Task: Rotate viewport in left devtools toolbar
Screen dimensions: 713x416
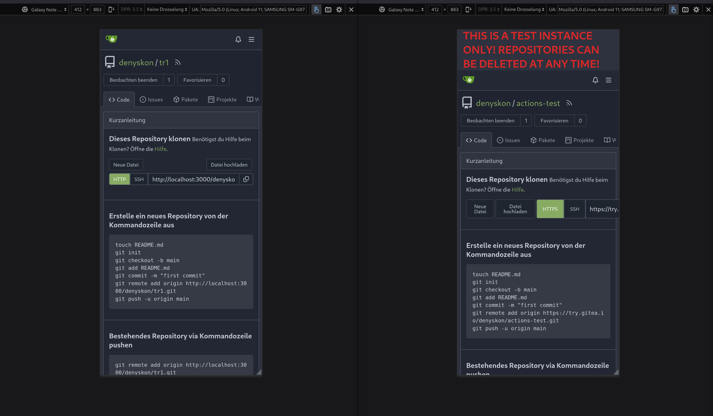Action: coord(111,9)
